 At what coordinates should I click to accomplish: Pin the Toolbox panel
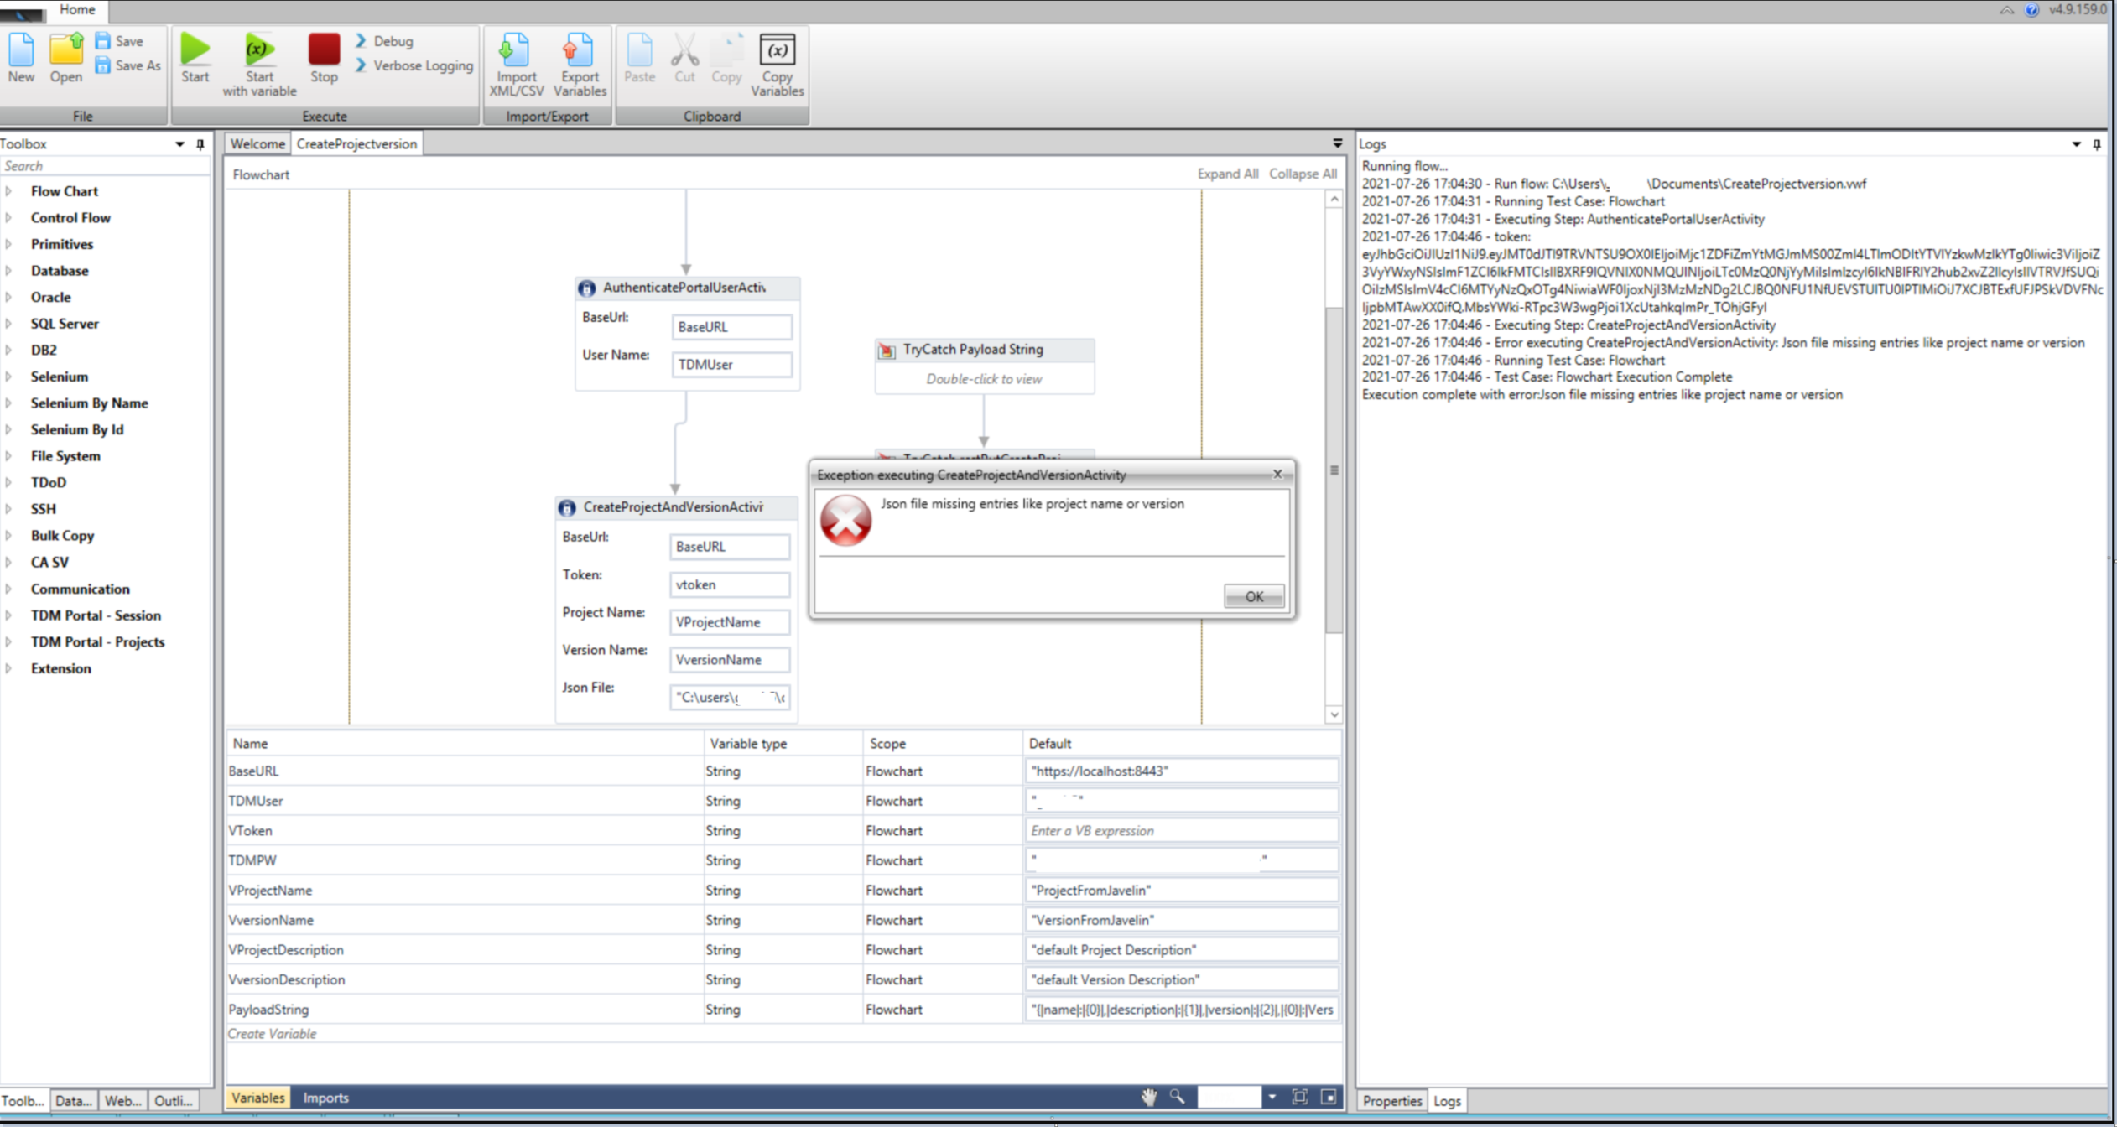(200, 144)
